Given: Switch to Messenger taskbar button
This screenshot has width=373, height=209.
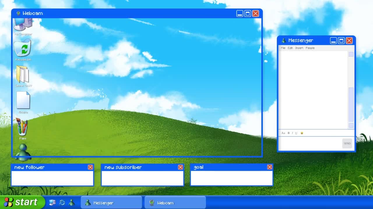Looking at the screenshot, I should (x=111, y=203).
